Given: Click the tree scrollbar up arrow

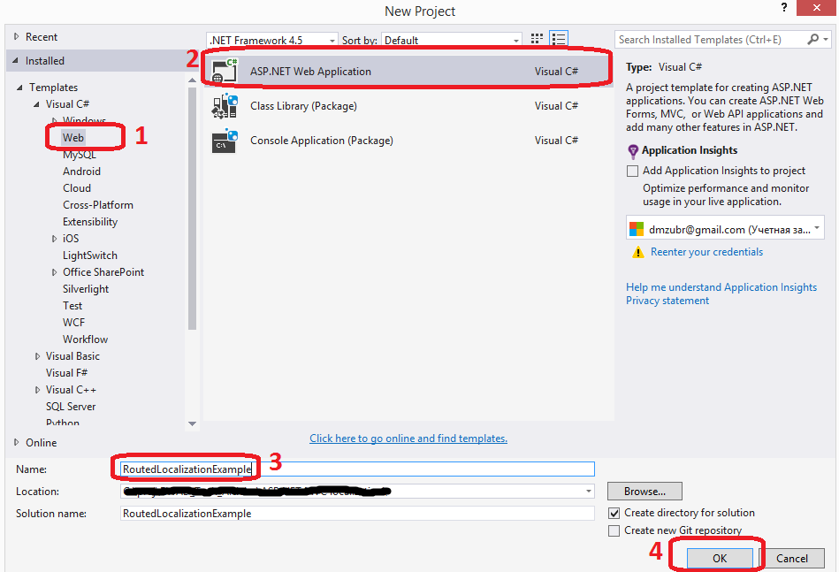Looking at the screenshot, I should click(x=192, y=80).
